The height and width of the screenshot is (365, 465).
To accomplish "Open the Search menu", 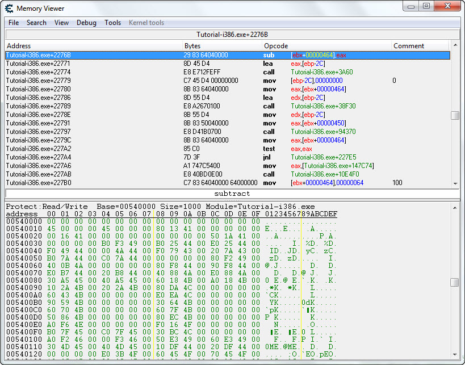I will coord(36,23).
